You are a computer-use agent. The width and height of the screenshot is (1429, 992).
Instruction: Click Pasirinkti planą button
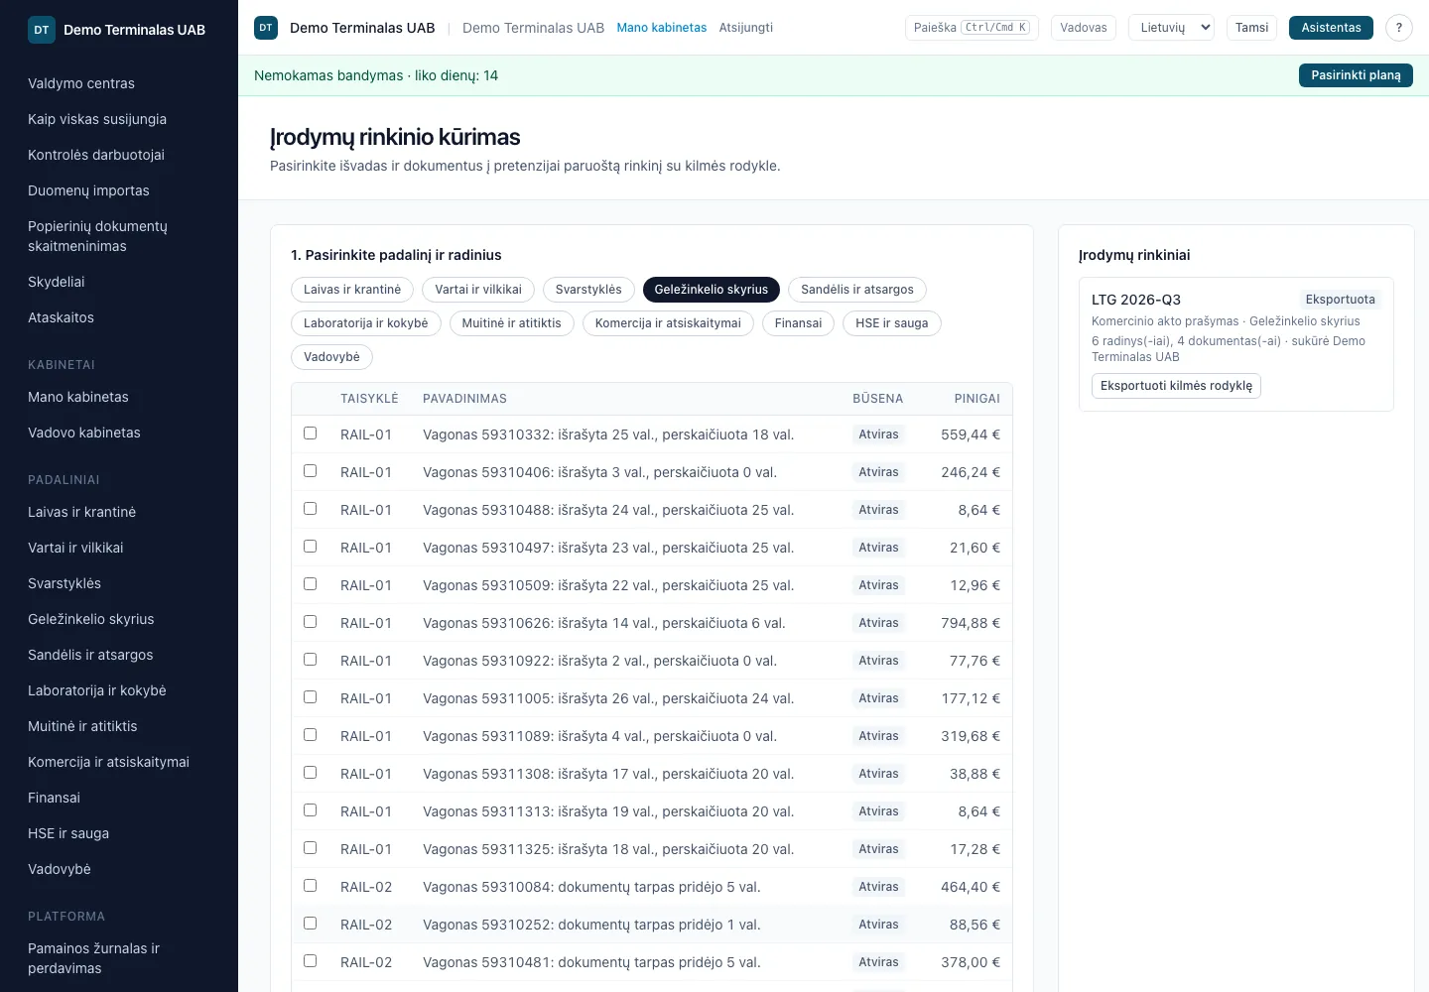tap(1356, 75)
